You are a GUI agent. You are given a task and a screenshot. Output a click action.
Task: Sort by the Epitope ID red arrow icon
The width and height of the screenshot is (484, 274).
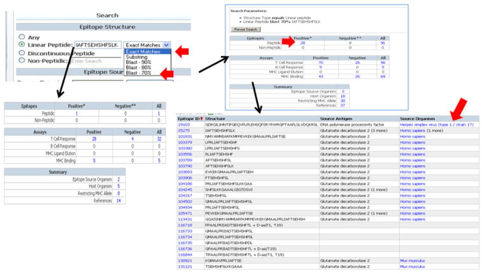coord(203,118)
